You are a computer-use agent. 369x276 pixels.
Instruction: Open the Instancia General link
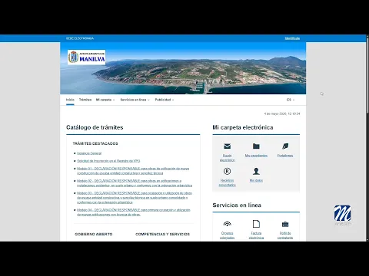[x=89, y=153]
